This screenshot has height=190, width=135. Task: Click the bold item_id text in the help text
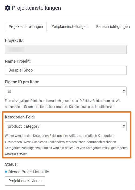point(109,101)
